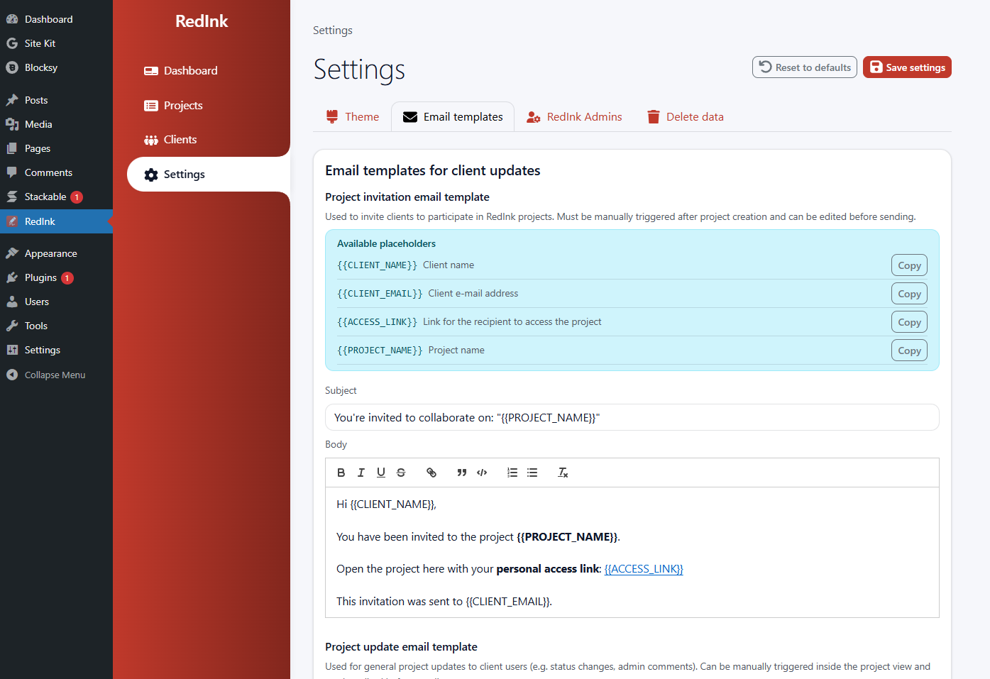Screen dimensions: 990x679
Task: Go to WordPress Dashboard menu item
Action: point(56,19)
